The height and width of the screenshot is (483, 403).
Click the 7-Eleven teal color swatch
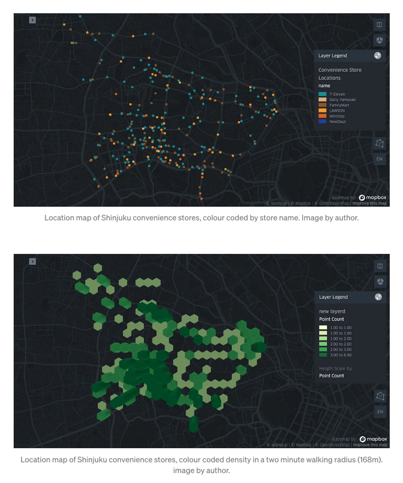[x=322, y=94]
